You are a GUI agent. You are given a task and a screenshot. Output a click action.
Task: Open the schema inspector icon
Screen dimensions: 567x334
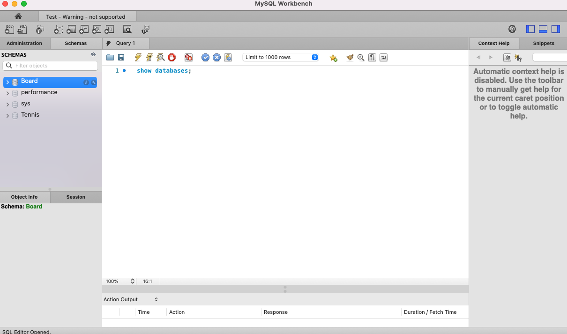(40, 30)
